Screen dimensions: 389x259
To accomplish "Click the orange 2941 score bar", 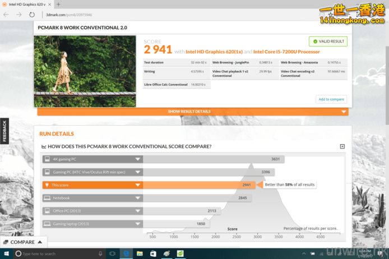I will click(199, 185).
